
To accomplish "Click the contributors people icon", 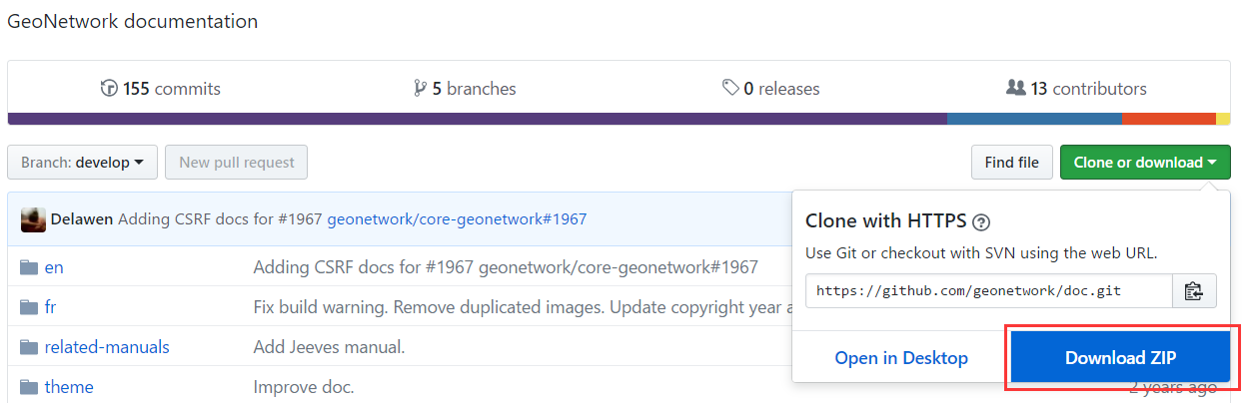I will 1016,88.
